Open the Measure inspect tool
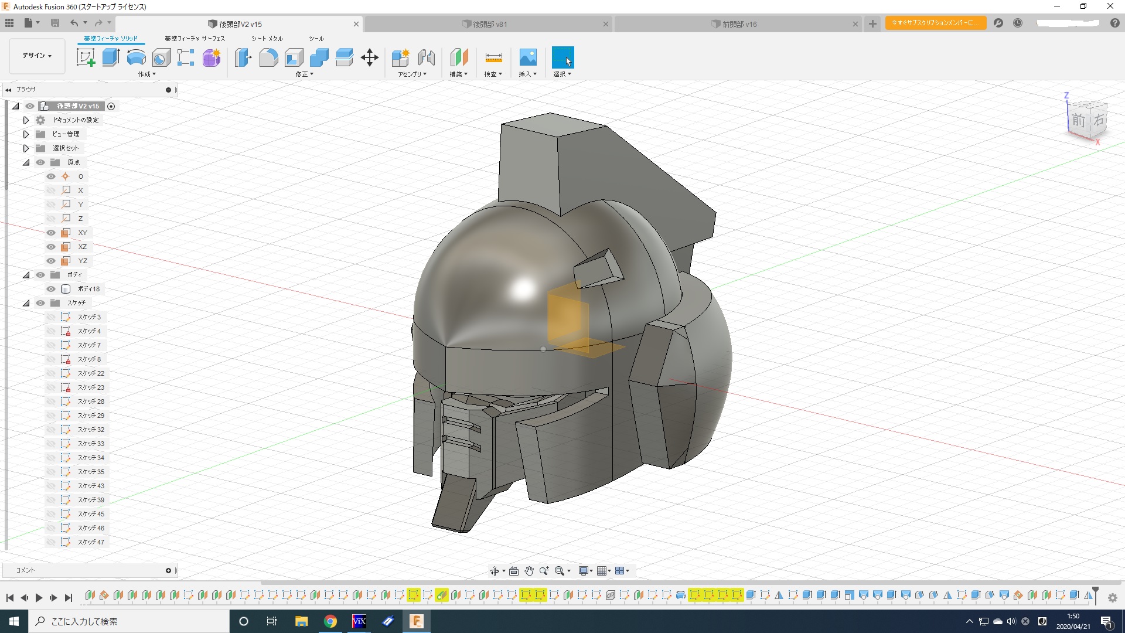This screenshot has height=633, width=1125. (493, 57)
